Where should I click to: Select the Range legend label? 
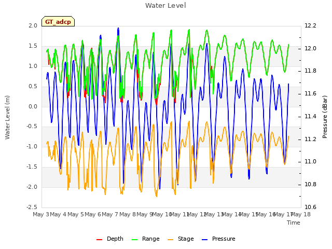151,239
